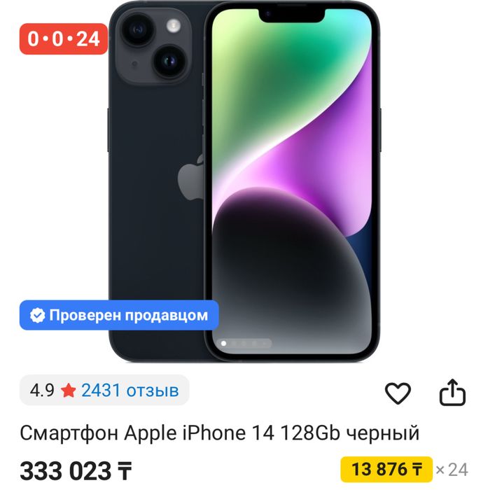Tap the white checkmark seal icon in blue badge

38,315
